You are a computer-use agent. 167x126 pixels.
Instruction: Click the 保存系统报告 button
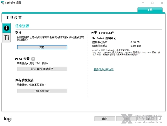coord(42,91)
